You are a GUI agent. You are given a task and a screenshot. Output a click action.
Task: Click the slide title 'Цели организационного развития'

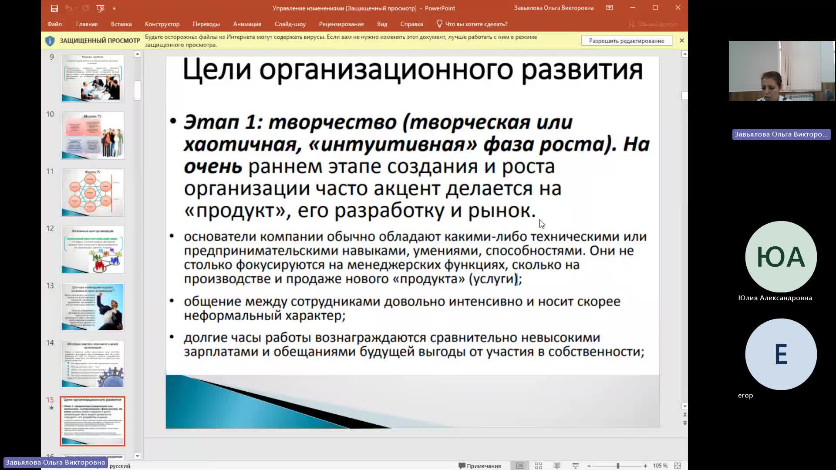pyautogui.click(x=412, y=70)
